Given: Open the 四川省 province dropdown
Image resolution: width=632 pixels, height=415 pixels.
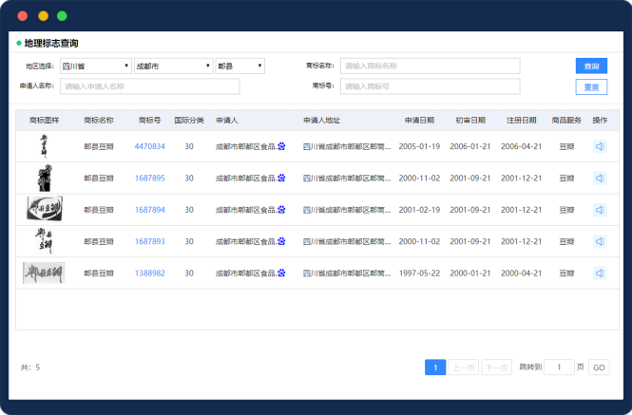Looking at the screenshot, I should (96, 66).
